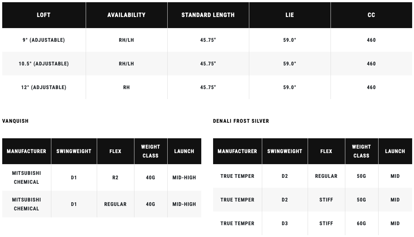Click first TRUE TEMPER manufacturer cell
The image size is (414, 237).
(x=237, y=176)
